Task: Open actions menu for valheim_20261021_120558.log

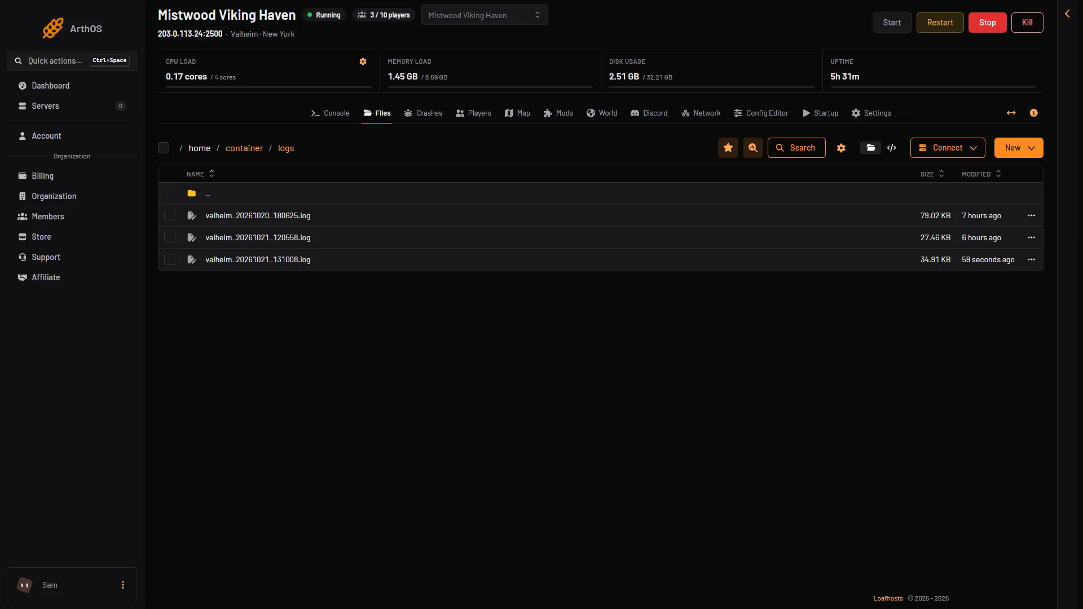Action: tap(1032, 237)
